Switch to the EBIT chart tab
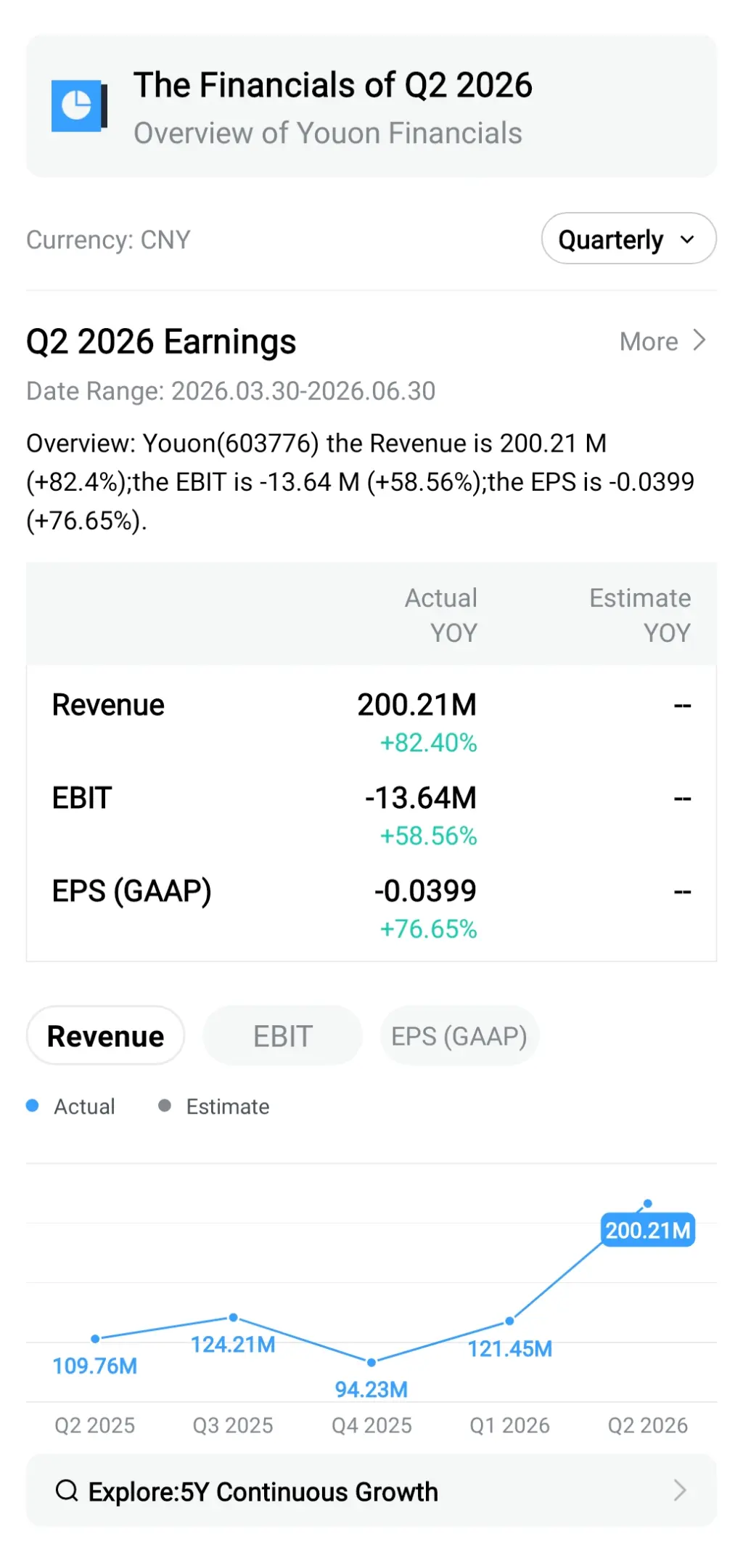This screenshot has width=743, height=1561. pos(282,1036)
